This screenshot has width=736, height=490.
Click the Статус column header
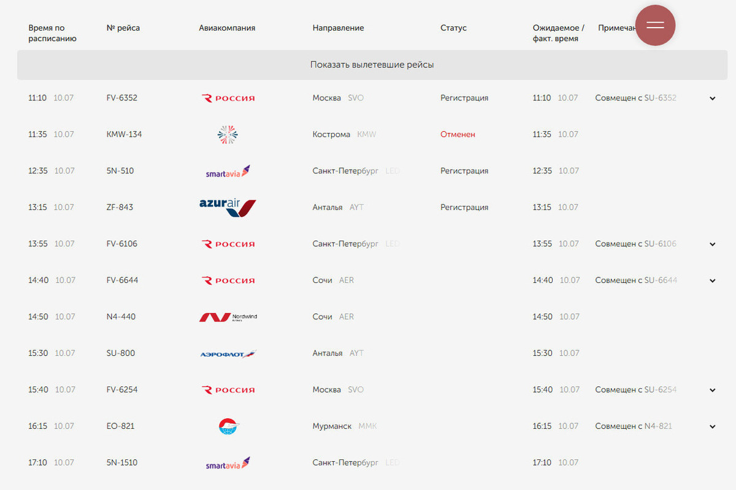tap(453, 28)
